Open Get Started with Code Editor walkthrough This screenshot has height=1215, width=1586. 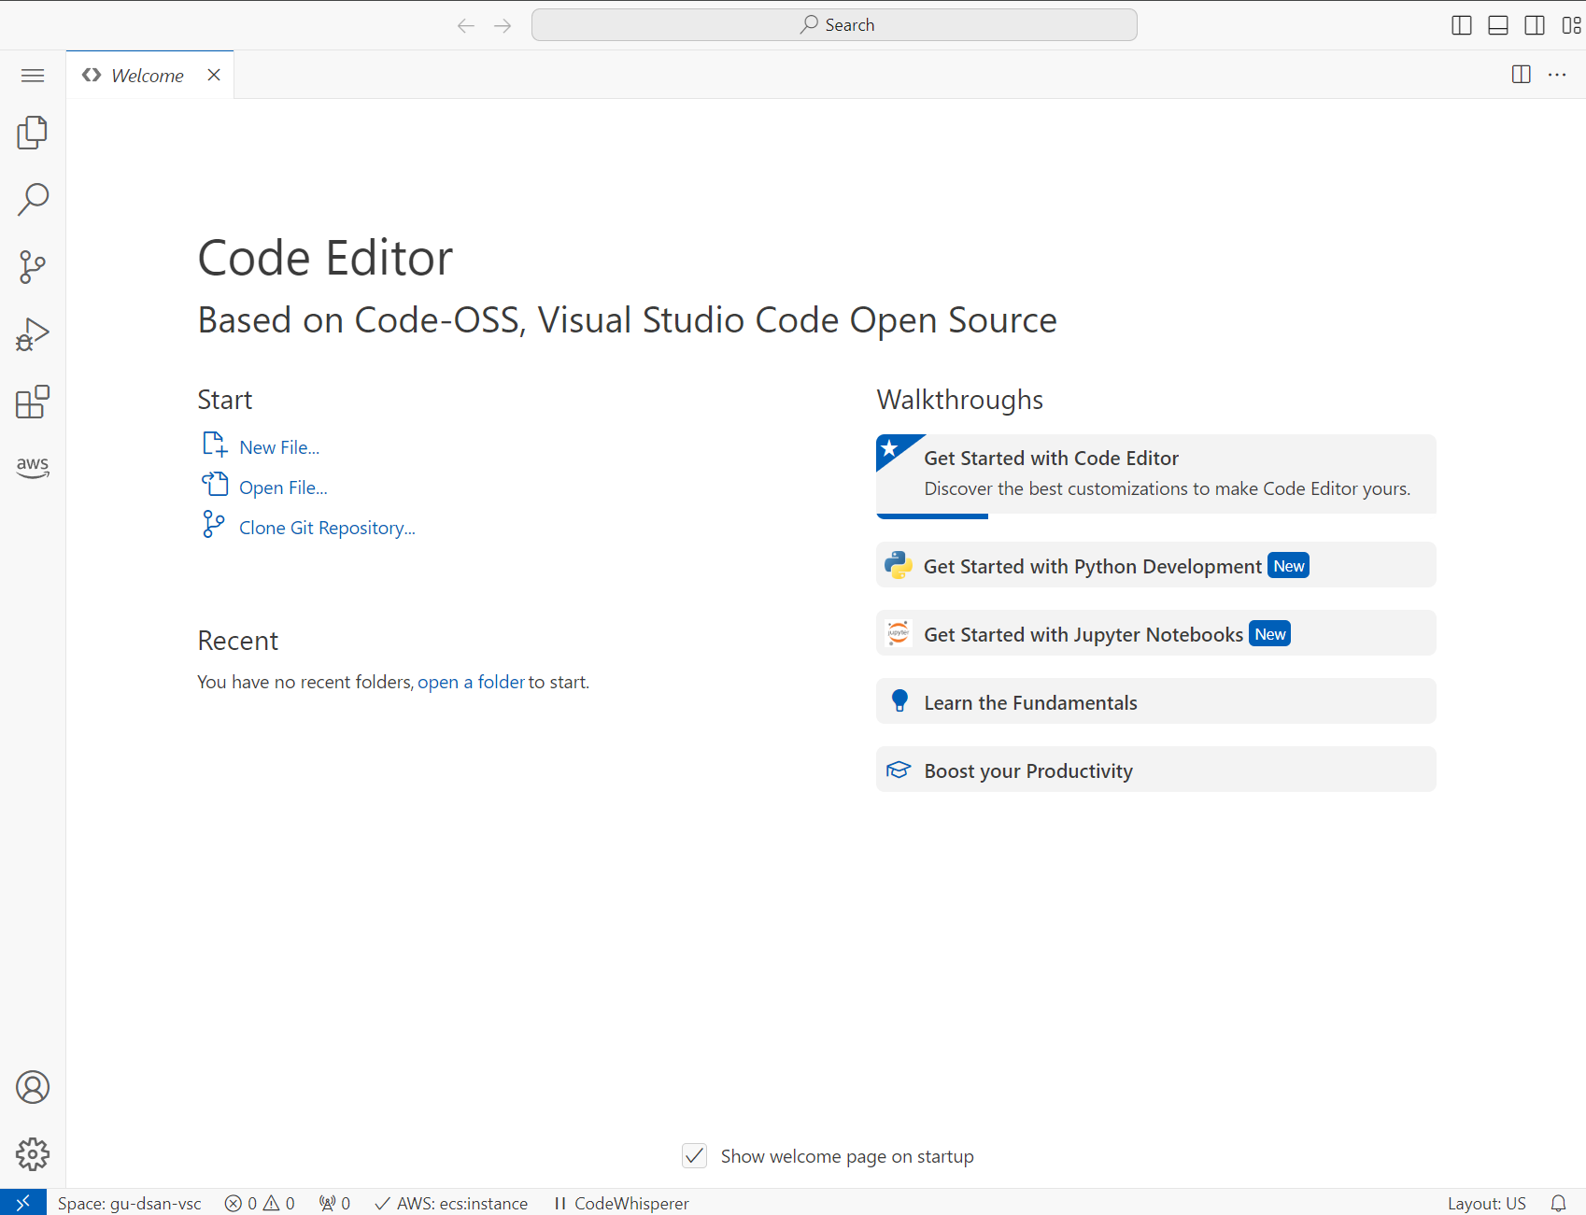[1155, 475]
